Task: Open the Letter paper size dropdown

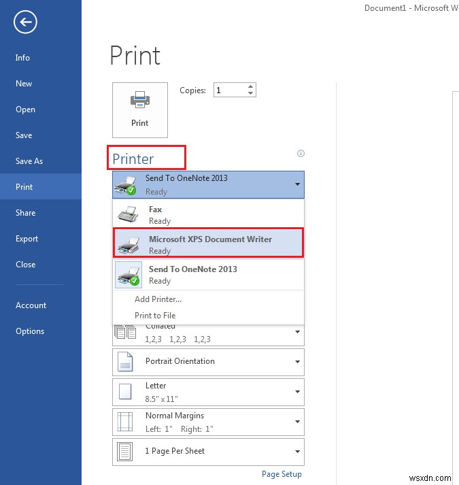Action: coord(208,392)
